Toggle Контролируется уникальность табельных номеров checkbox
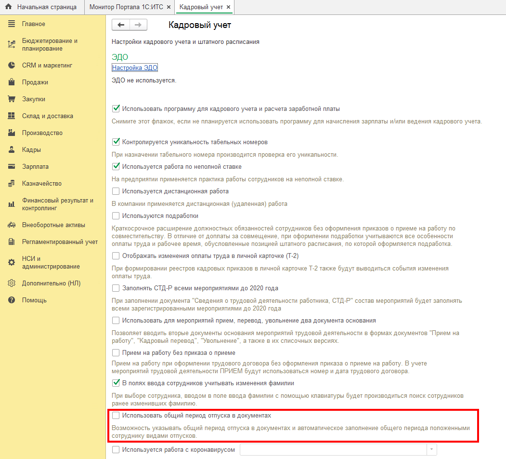Screen dimensions: 506x459 (116, 142)
